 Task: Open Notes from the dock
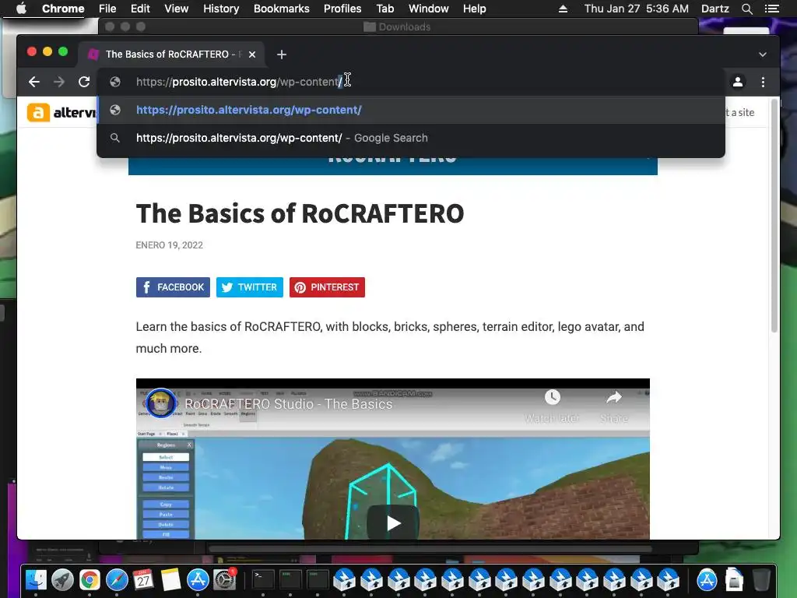point(170,579)
